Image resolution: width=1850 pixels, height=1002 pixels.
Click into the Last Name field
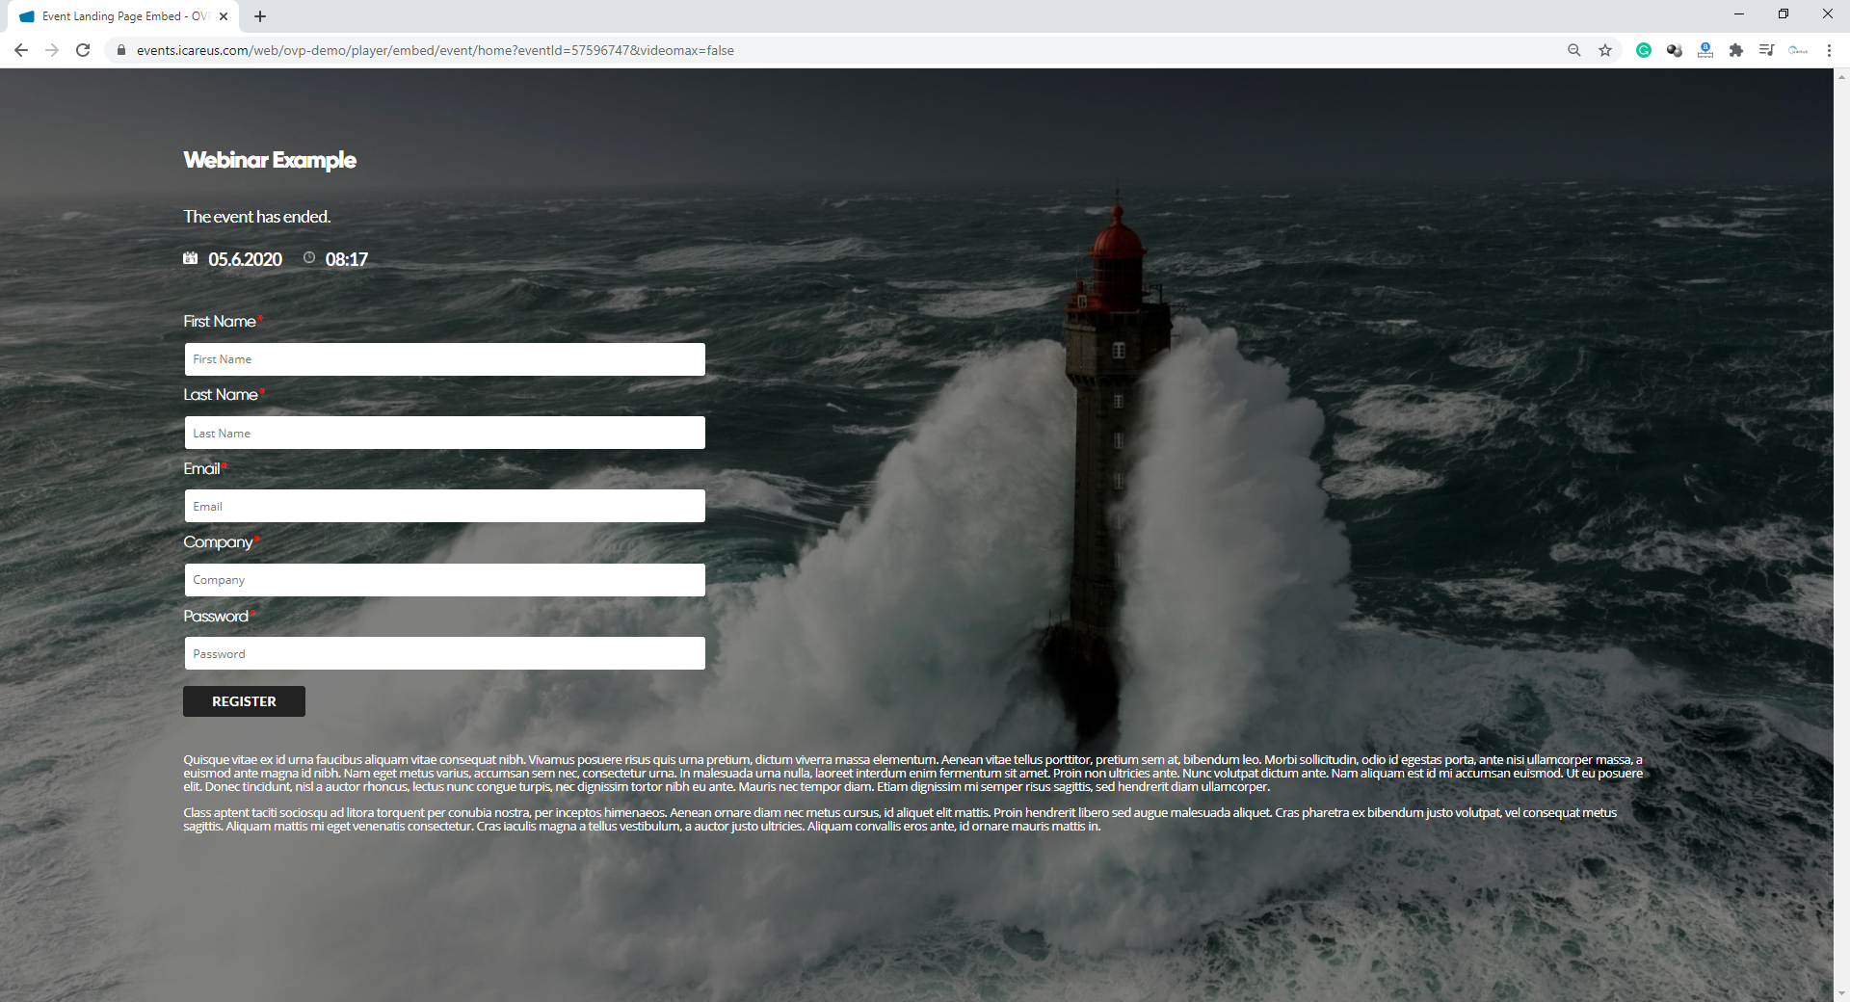tap(445, 433)
